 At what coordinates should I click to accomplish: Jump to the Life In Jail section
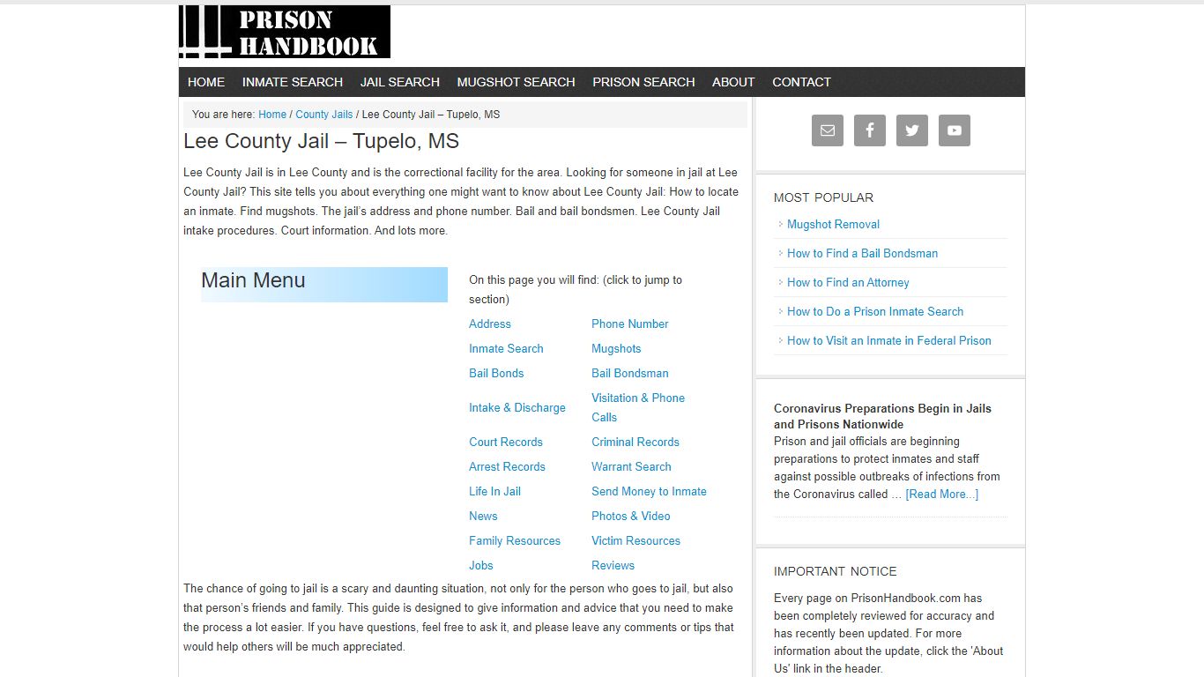point(494,491)
